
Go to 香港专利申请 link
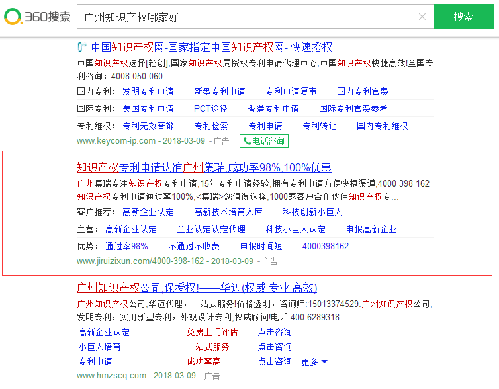(x=273, y=108)
